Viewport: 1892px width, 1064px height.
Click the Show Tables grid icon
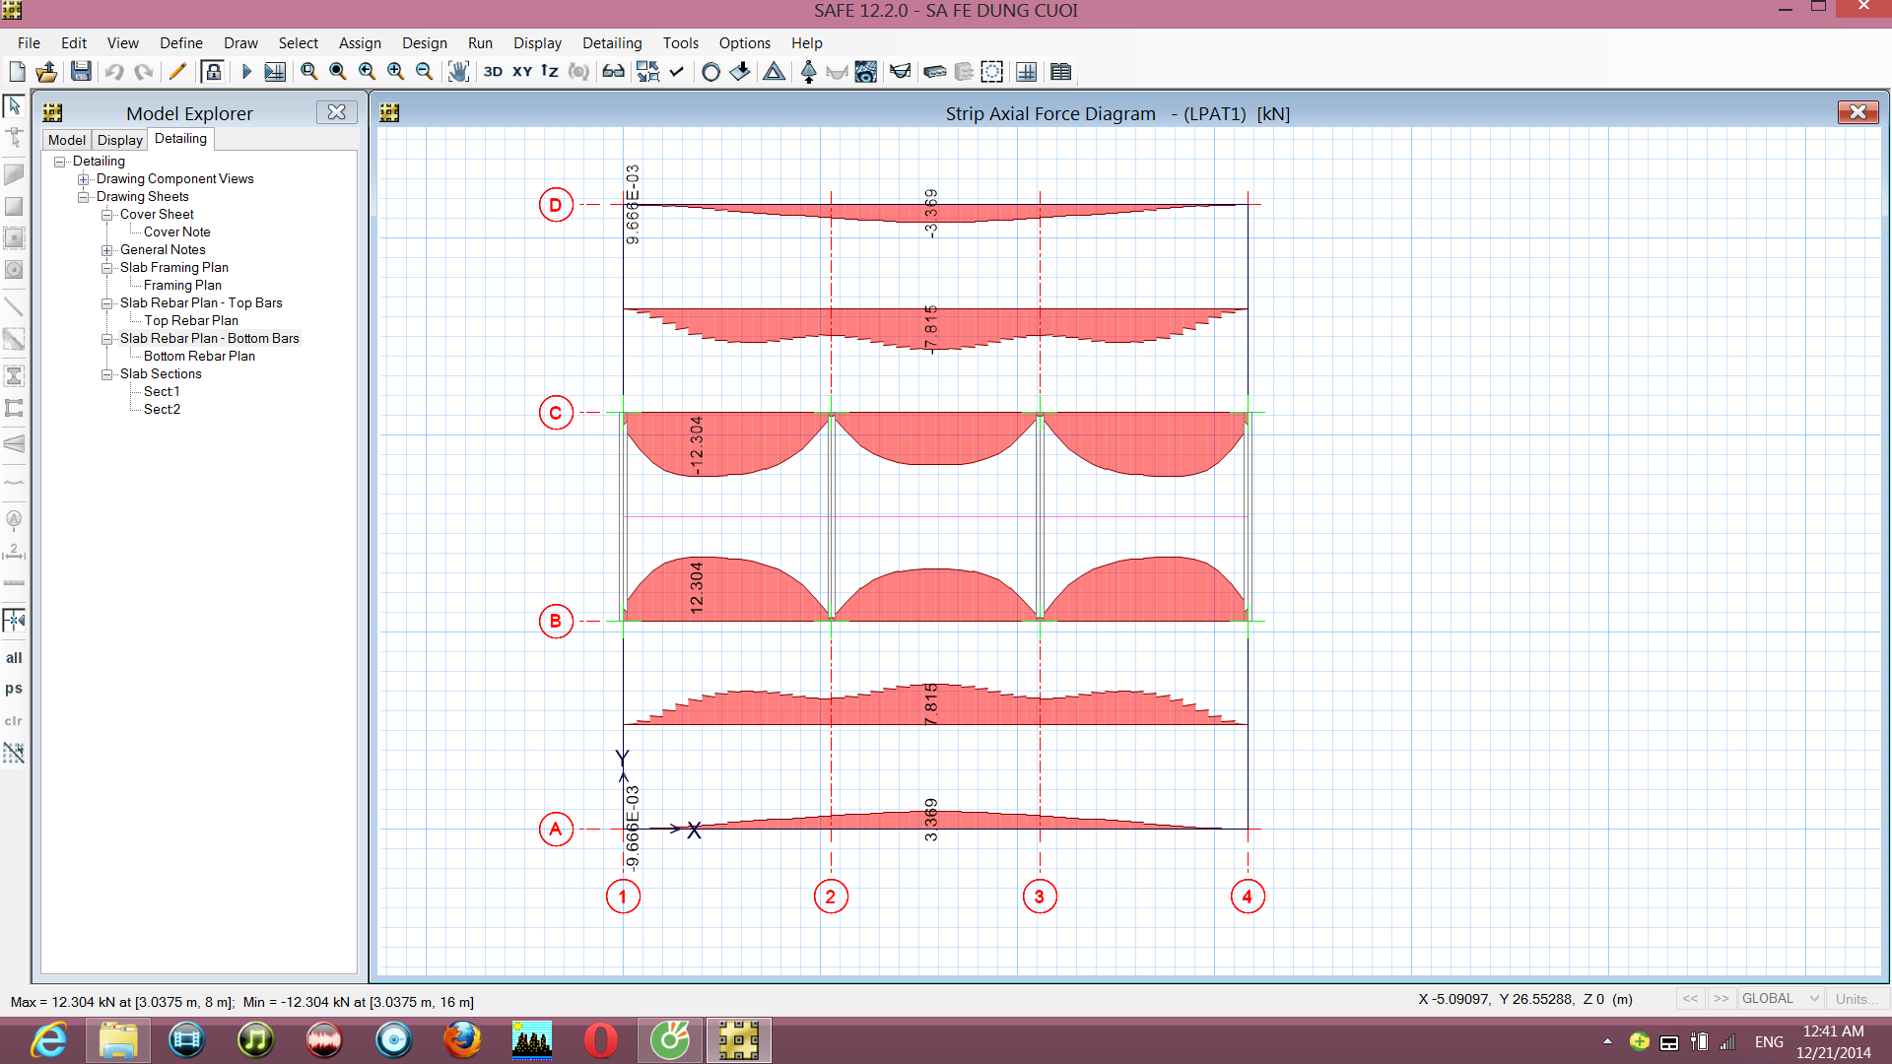[x=1060, y=71]
